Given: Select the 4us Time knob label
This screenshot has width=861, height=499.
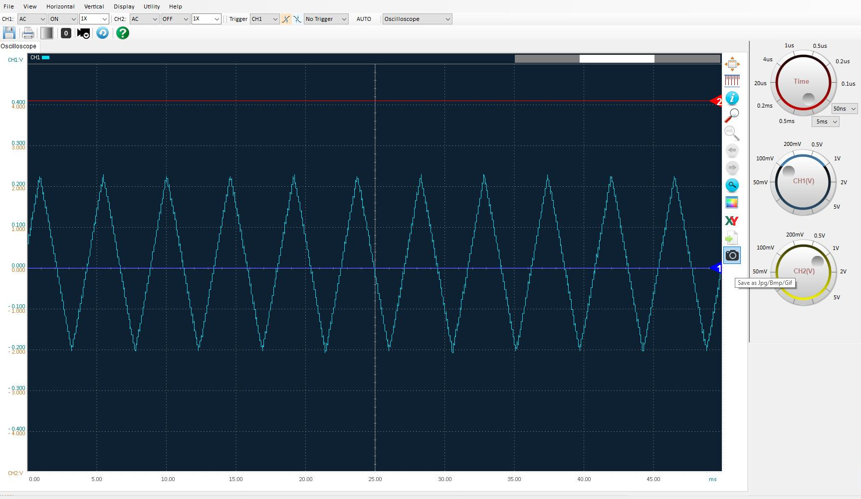Looking at the screenshot, I should [768, 59].
